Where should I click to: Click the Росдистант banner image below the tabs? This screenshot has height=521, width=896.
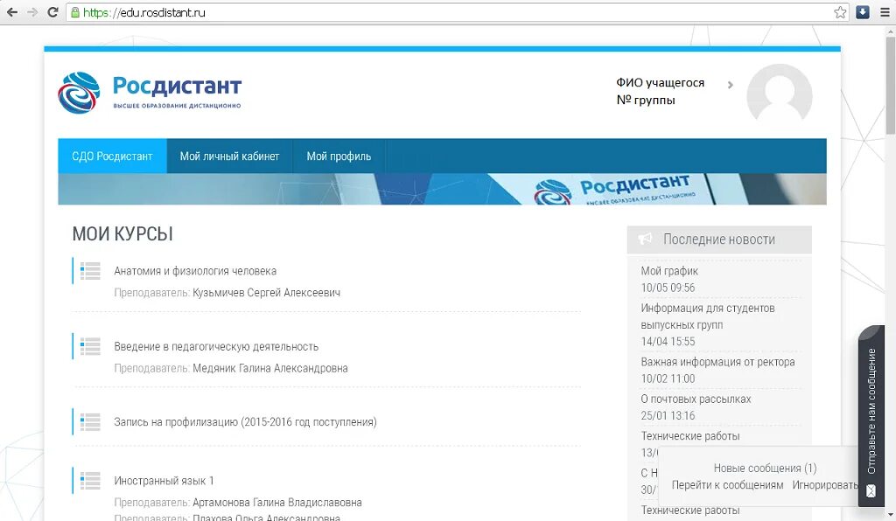point(442,189)
